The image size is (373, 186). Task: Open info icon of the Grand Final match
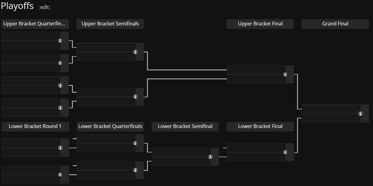pos(360,114)
